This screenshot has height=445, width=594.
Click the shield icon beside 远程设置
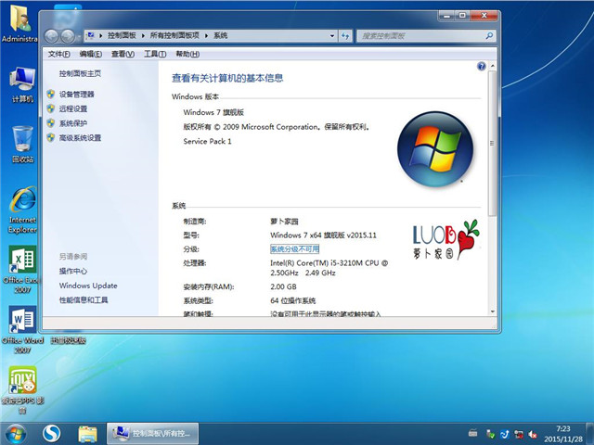point(51,108)
